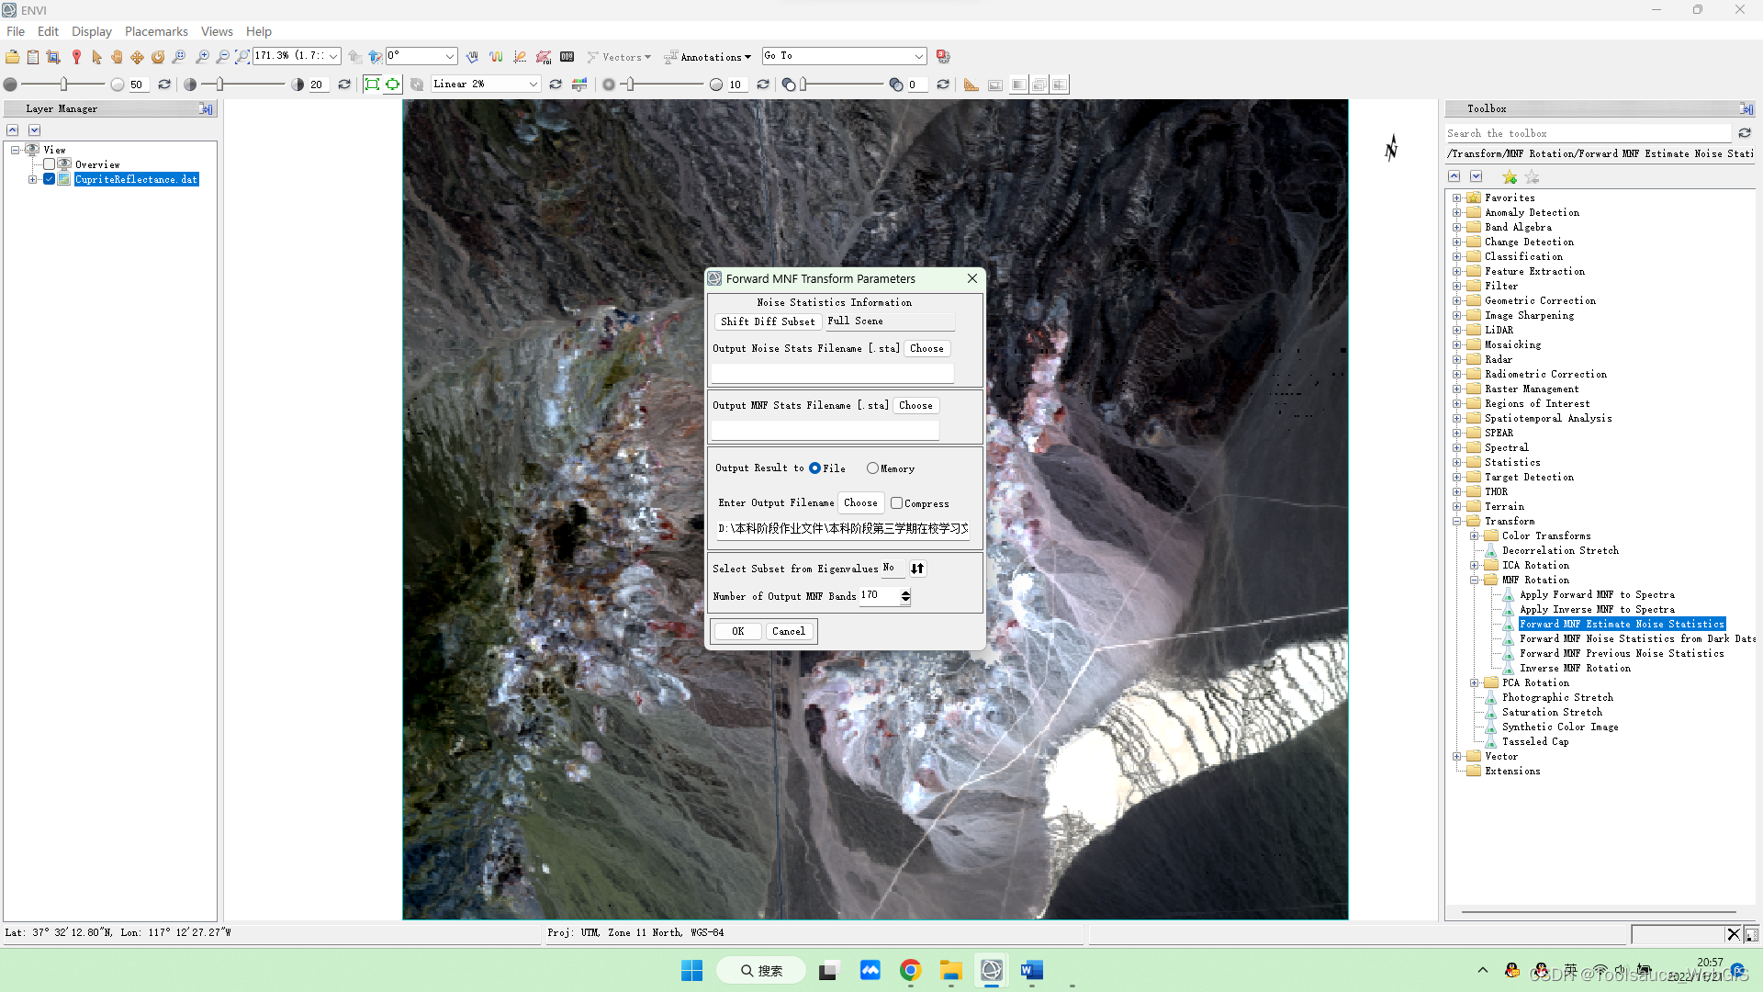The image size is (1763, 992).
Task: Expand the PCA Rotation folder
Action: 1475,682
